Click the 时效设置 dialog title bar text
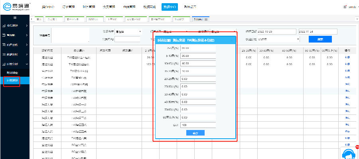The image size is (359, 159). (x=186, y=41)
